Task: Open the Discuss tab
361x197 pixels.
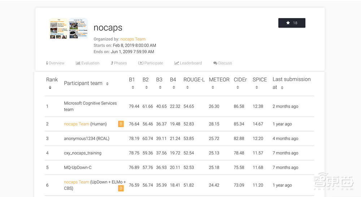Action: coord(222,63)
